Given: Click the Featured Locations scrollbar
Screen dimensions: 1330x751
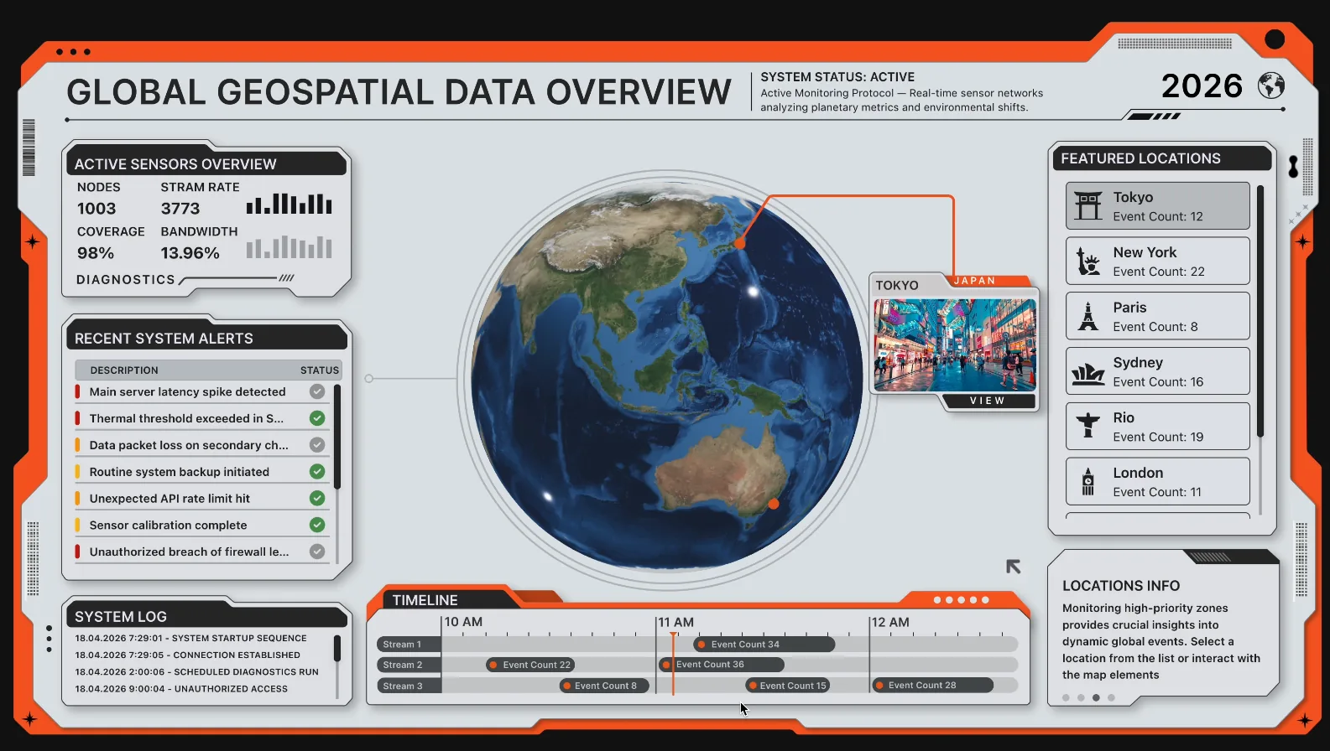Looking at the screenshot, I should pos(1260,311).
